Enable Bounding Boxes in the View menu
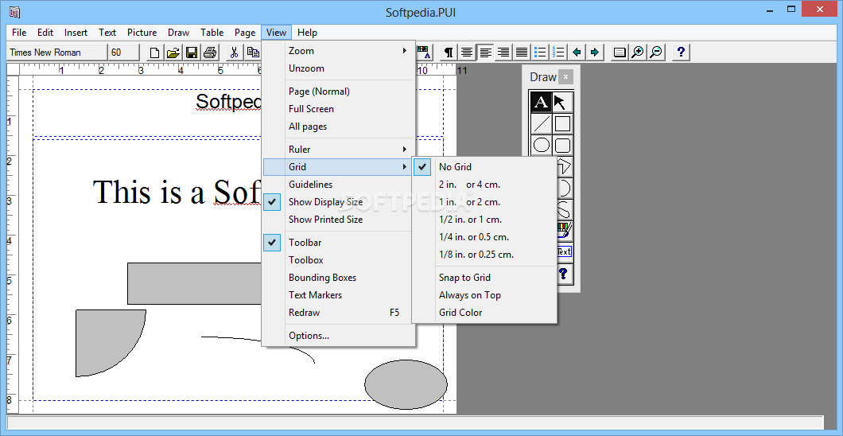 click(339, 278)
